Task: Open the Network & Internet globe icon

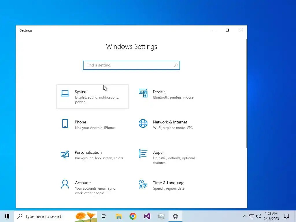Action: coord(143,123)
